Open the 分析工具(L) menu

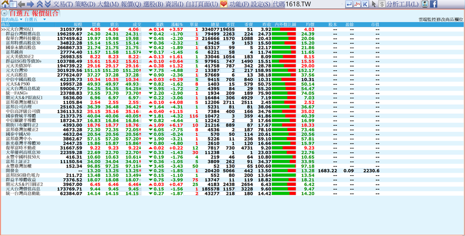(402, 4)
